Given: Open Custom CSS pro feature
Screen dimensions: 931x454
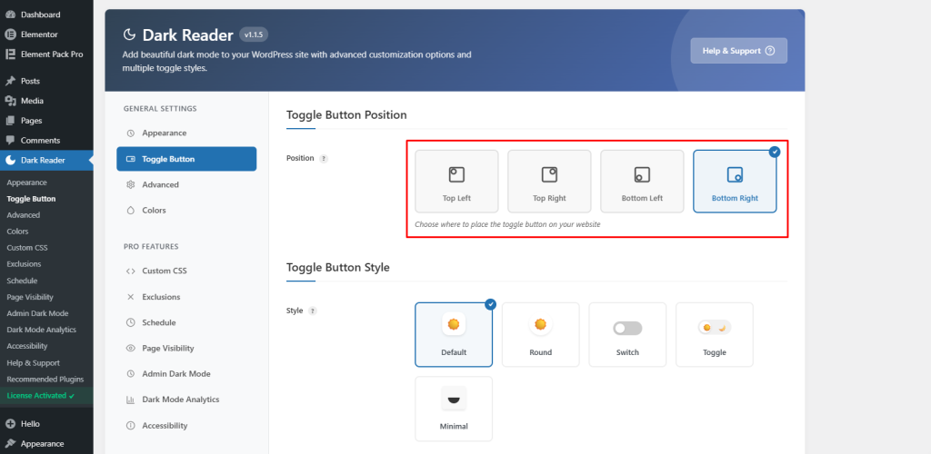Looking at the screenshot, I should click(186, 271).
